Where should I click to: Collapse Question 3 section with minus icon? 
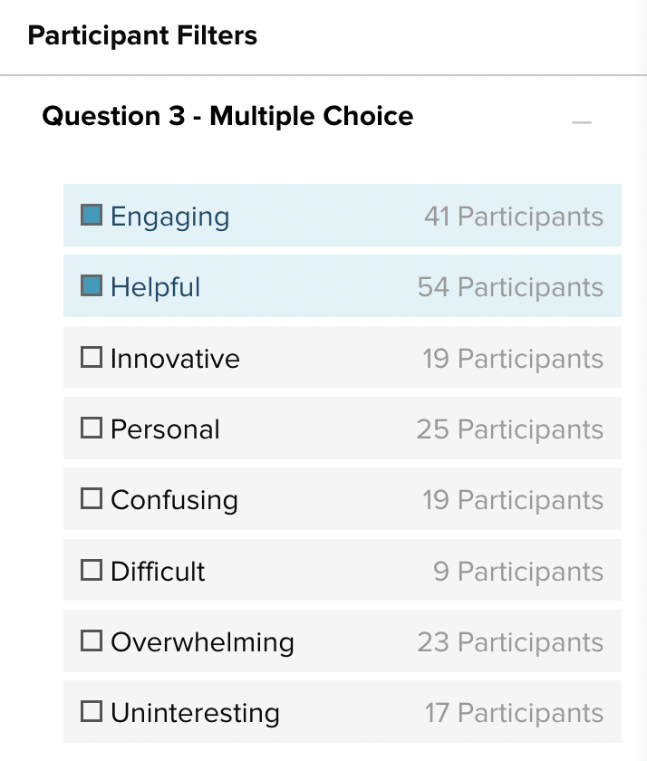click(582, 122)
